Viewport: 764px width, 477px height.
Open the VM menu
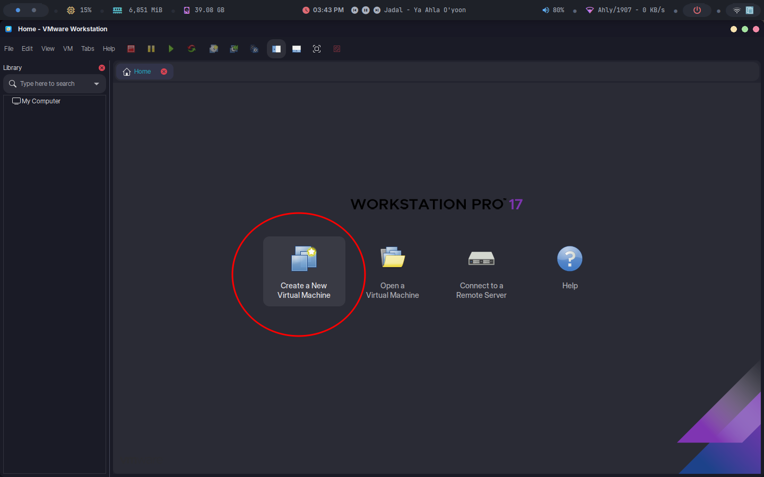pyautogui.click(x=68, y=49)
